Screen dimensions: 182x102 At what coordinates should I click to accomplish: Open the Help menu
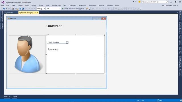(117, 5)
